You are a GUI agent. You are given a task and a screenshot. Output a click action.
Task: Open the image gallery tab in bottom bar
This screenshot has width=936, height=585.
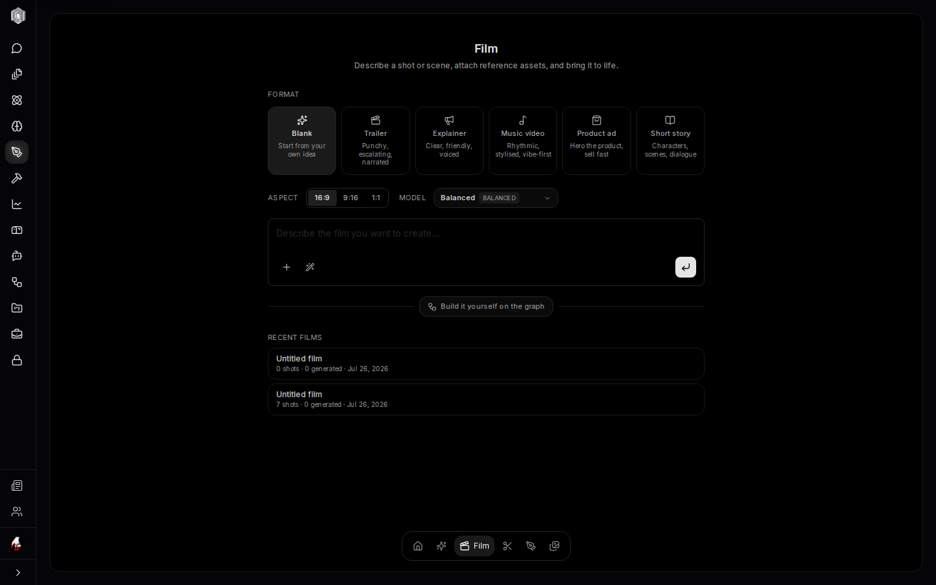[x=554, y=547]
